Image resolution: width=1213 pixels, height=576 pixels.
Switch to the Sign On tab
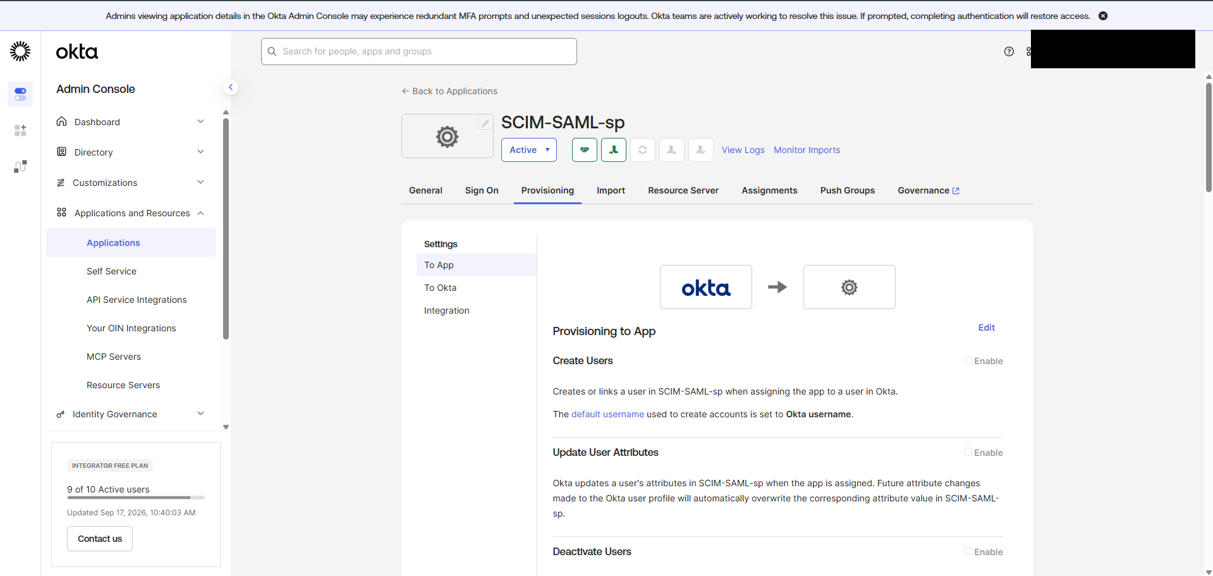(x=482, y=190)
